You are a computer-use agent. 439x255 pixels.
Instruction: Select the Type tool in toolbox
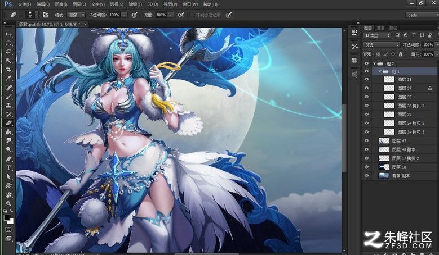coord(8,168)
